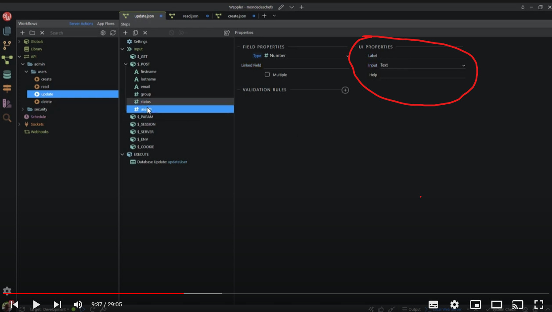
Task: Open the Input Text dropdown
Action: [x=422, y=65]
